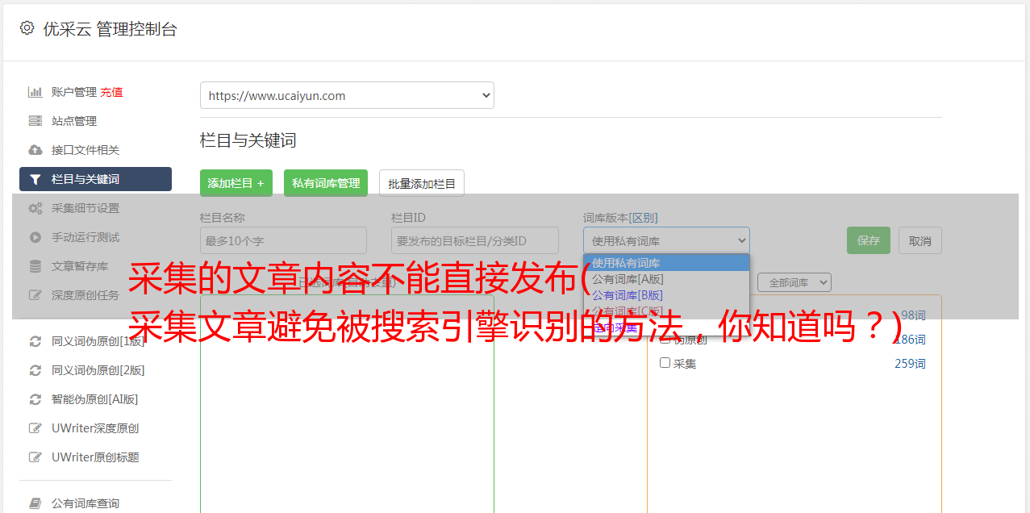Click the gears icon for 采集细节设置
Viewport: 1030px width, 513px height.
tap(35, 208)
